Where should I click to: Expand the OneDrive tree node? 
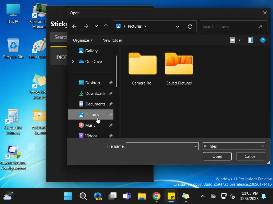[x=73, y=62]
